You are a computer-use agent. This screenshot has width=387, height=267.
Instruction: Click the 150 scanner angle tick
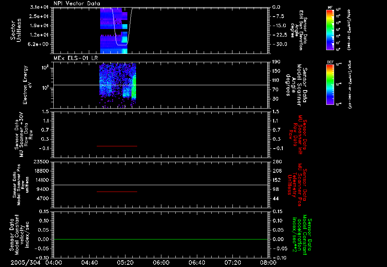276,71
